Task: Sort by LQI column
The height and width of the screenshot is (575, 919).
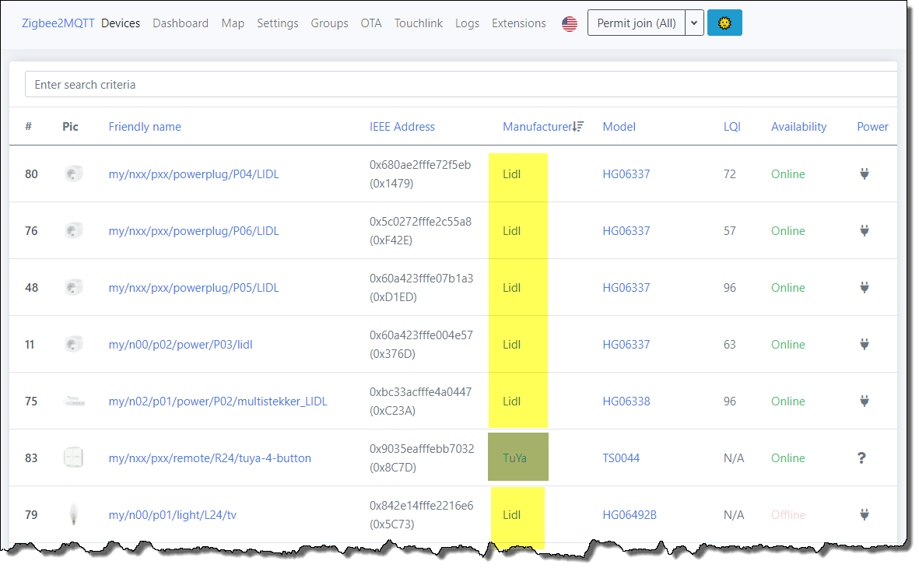Action: [x=732, y=127]
